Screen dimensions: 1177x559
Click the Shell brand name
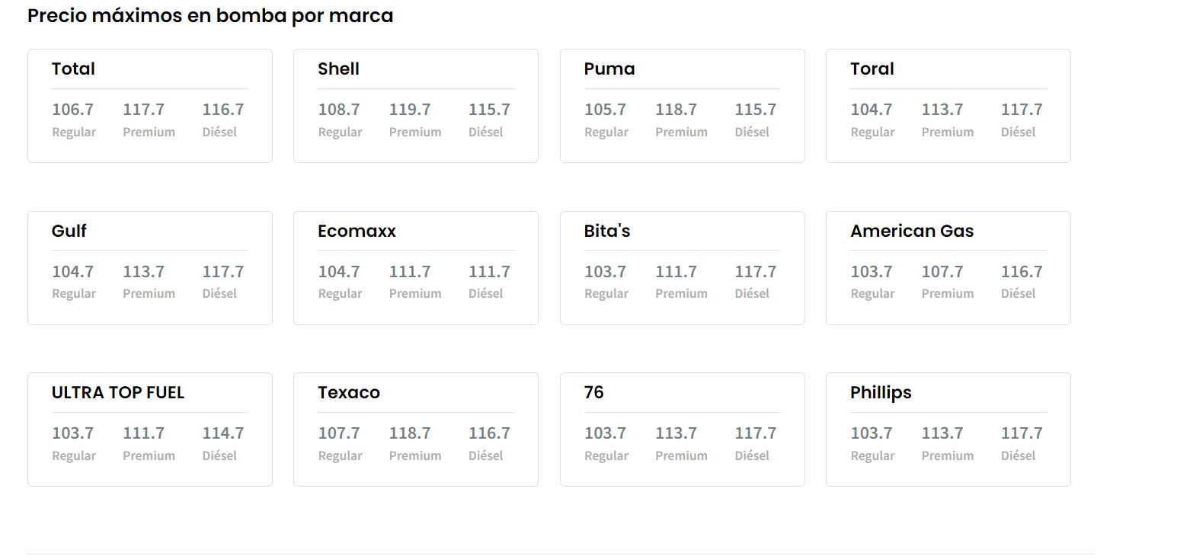tap(337, 69)
